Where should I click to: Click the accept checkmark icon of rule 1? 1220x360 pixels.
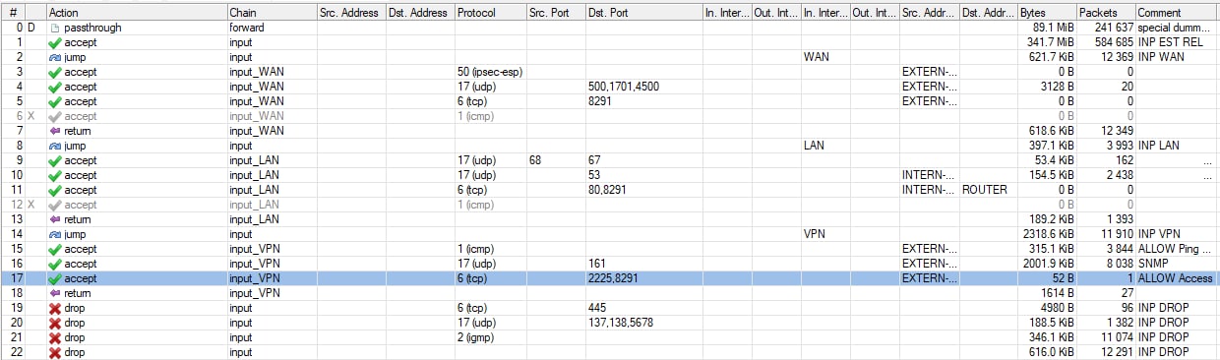click(x=54, y=42)
